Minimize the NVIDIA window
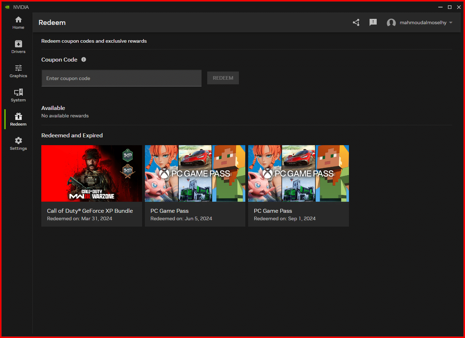The image size is (465, 338). (x=441, y=7)
